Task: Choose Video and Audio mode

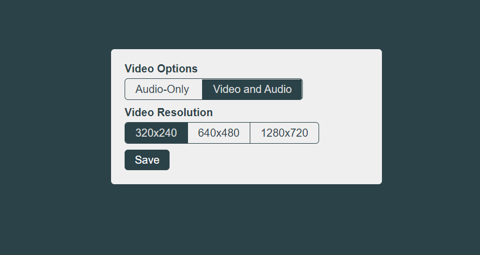Action: 252,89
